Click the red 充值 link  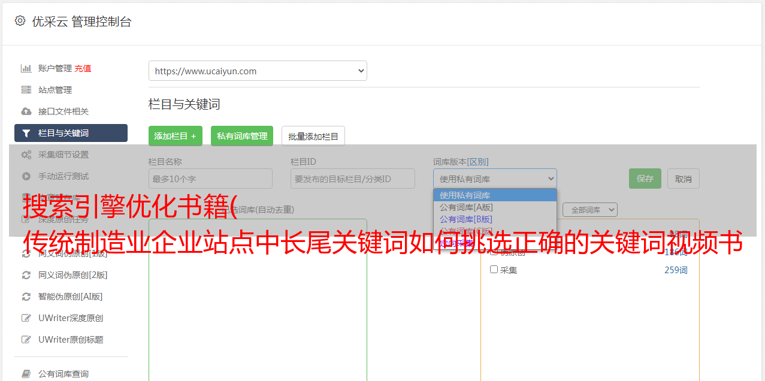pos(83,68)
